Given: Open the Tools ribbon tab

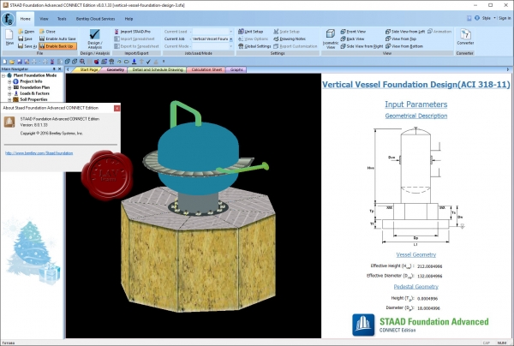Looking at the screenshot, I should click(x=62, y=19).
